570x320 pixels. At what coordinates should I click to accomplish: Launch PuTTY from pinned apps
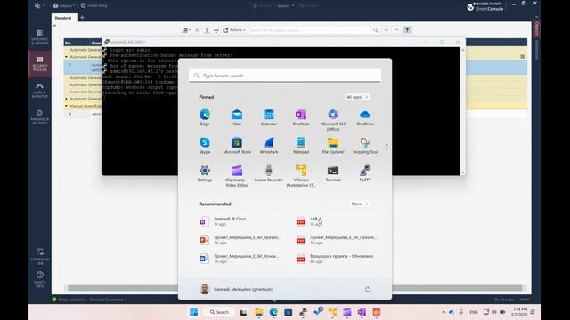(x=365, y=173)
